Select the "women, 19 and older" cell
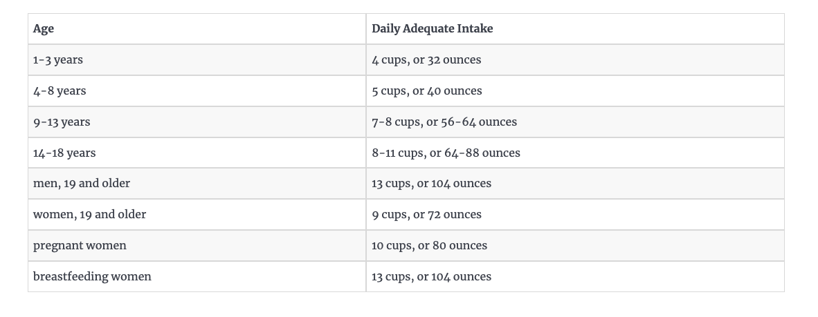Screen dimensions: 818x317 point(89,215)
